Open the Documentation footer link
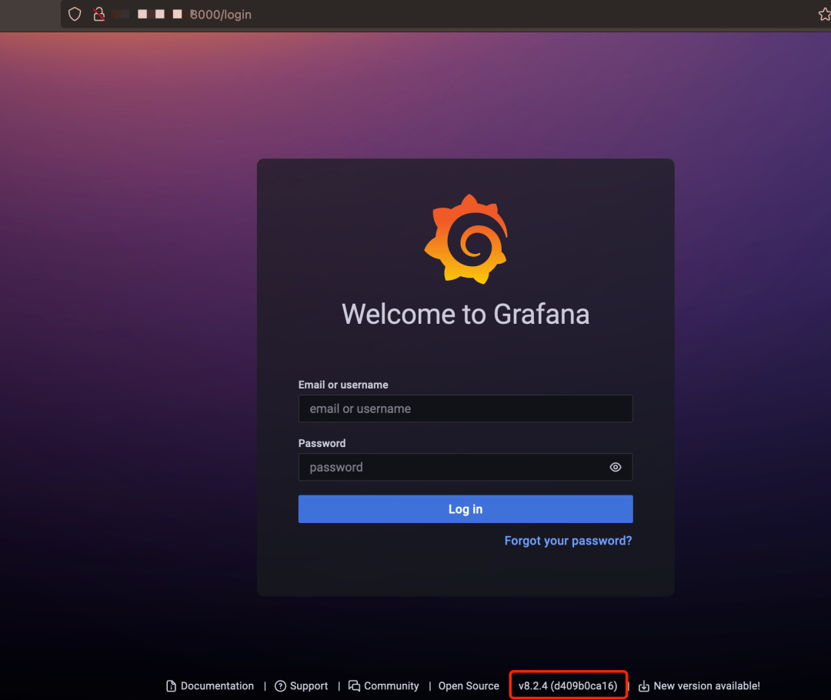This screenshot has width=831, height=700. (x=210, y=685)
